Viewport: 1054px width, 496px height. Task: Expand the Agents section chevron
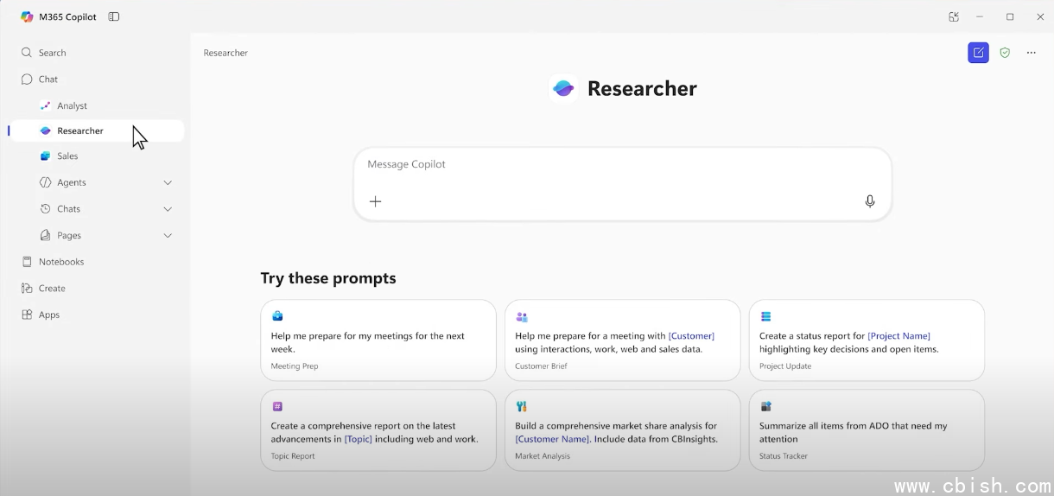pyautogui.click(x=168, y=182)
